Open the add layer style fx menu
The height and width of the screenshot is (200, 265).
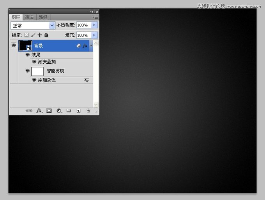click(39, 111)
